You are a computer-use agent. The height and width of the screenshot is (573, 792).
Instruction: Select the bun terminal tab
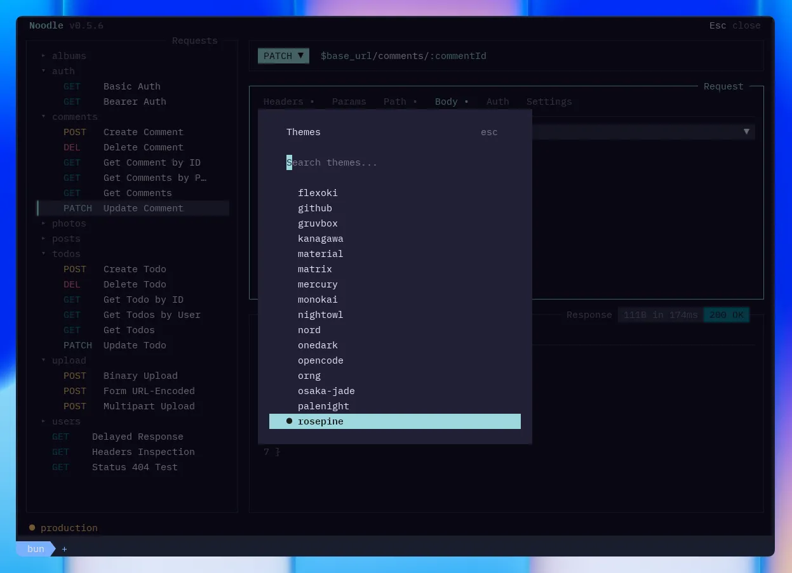[x=36, y=549]
